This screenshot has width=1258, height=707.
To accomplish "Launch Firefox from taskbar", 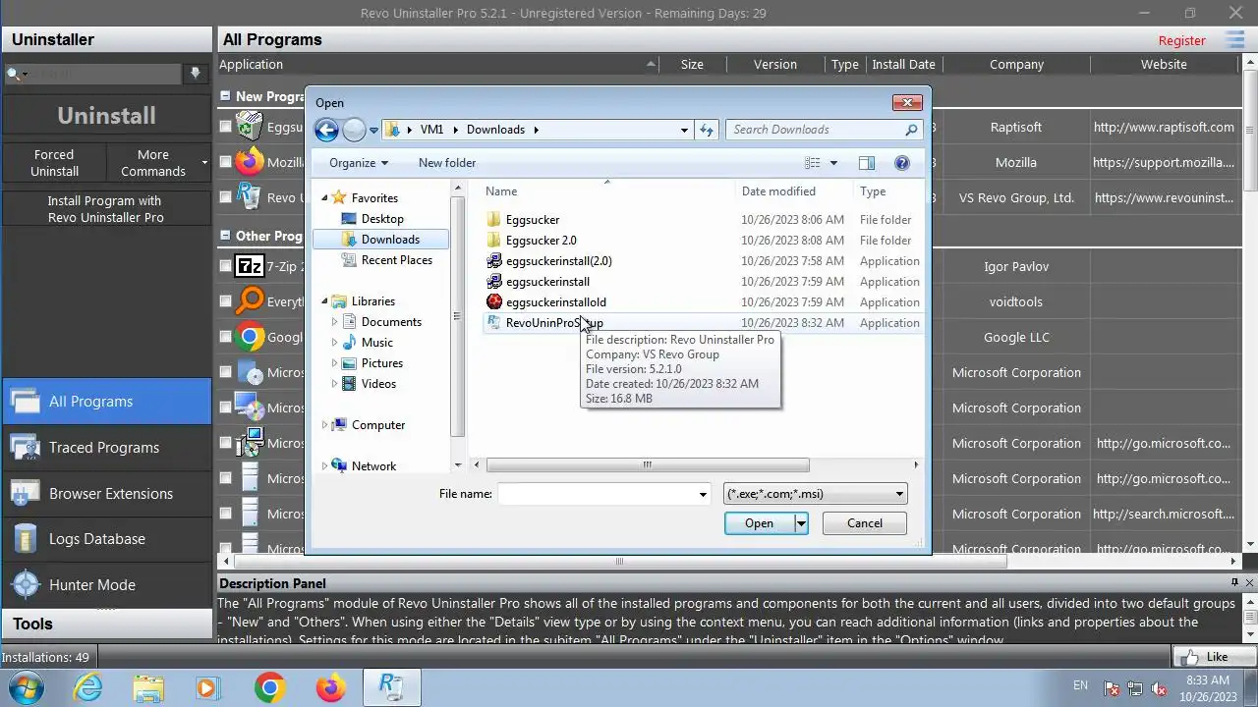I will 330,687.
